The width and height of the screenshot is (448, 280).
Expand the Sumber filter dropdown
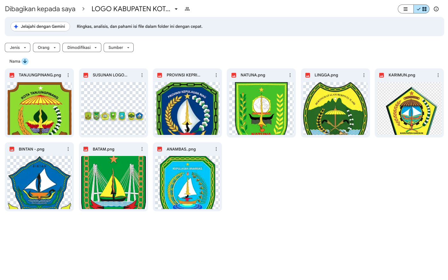119,47
